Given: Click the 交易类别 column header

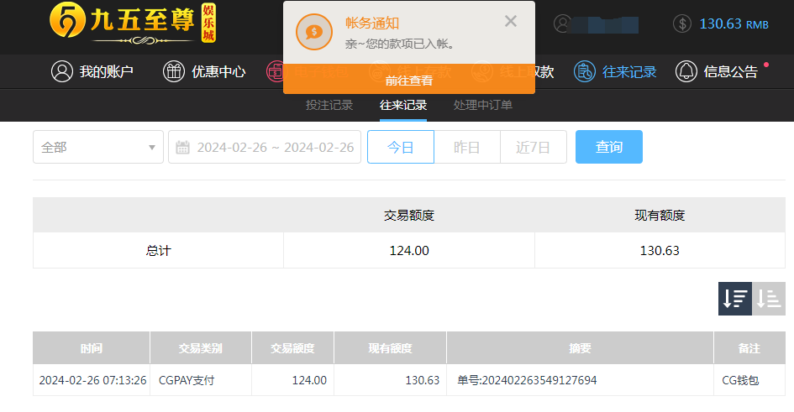Looking at the screenshot, I should click(201, 347).
